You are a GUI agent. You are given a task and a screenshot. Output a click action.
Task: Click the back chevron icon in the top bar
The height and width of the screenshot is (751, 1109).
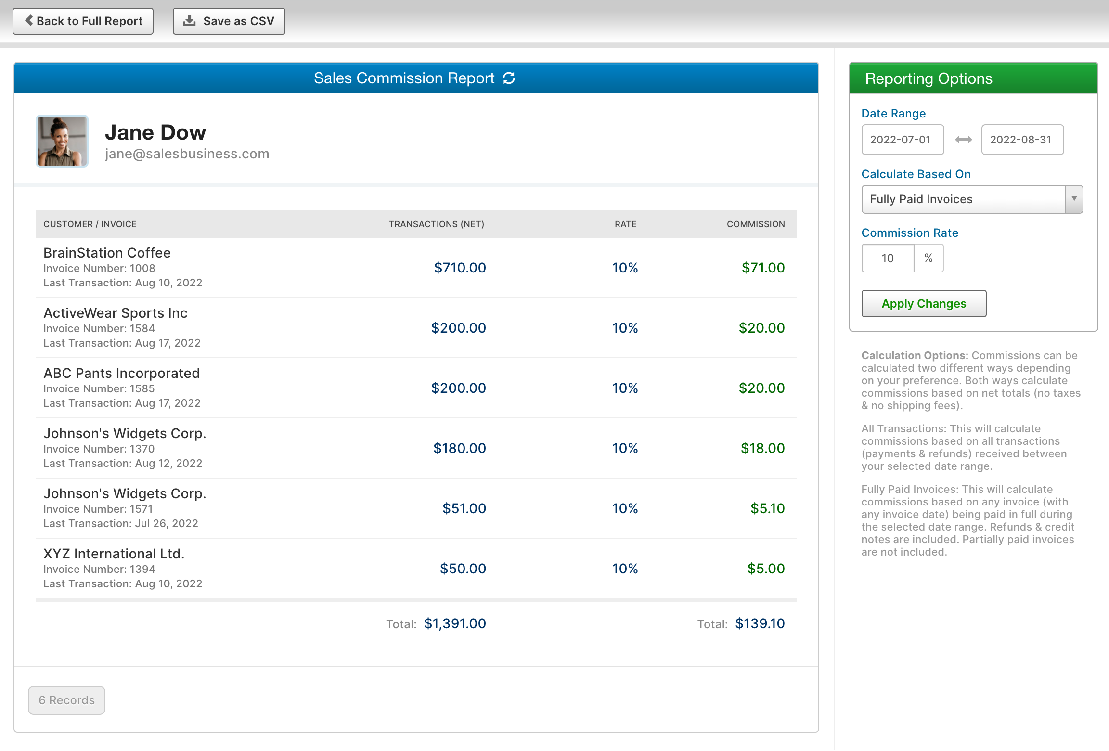click(x=29, y=21)
